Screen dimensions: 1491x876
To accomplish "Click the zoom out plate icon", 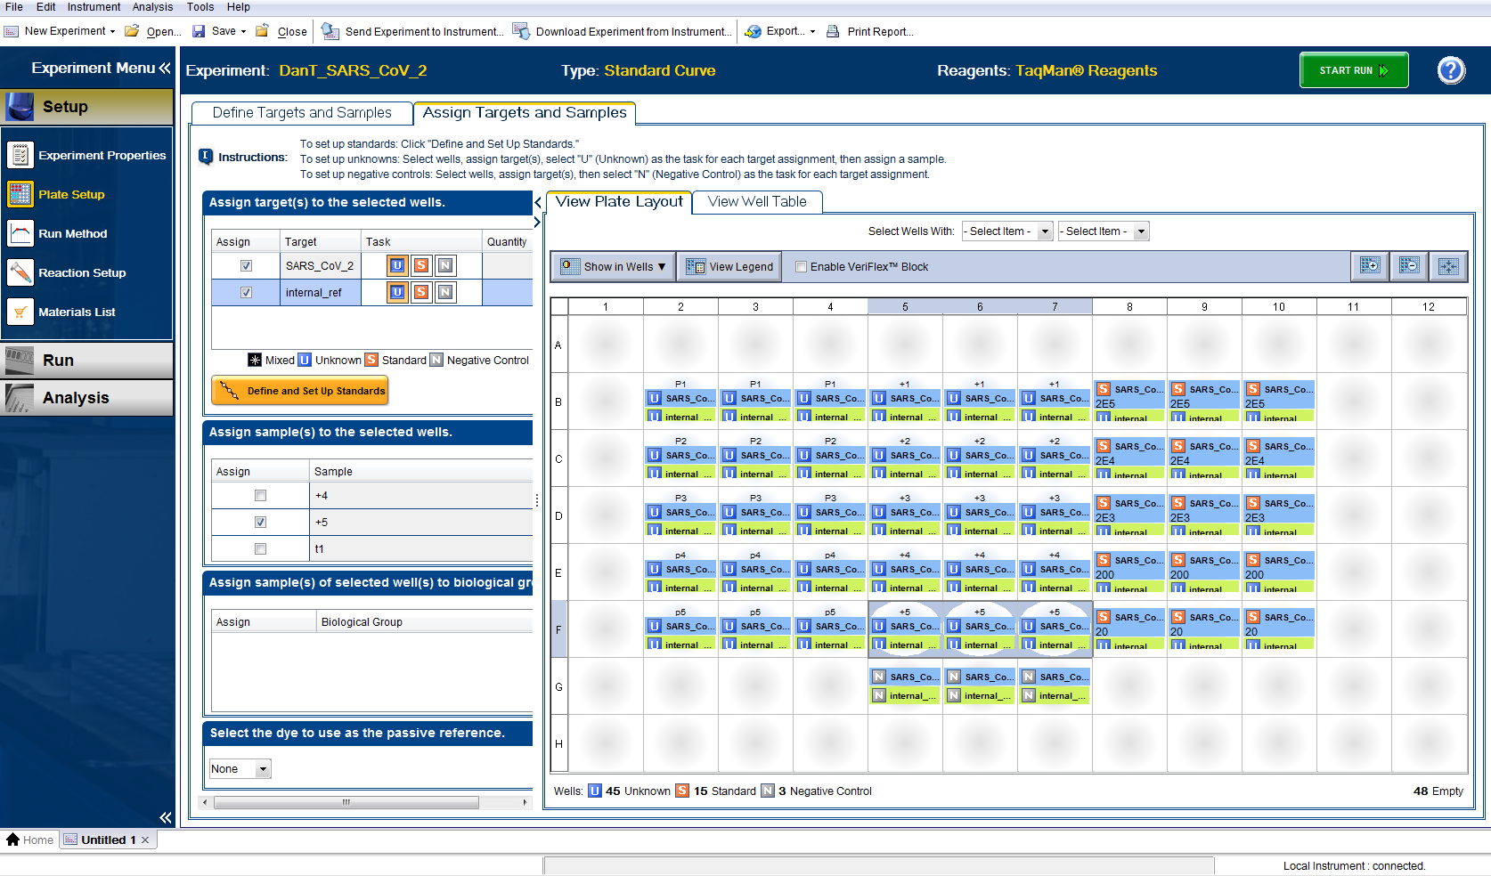I will point(1409,266).
